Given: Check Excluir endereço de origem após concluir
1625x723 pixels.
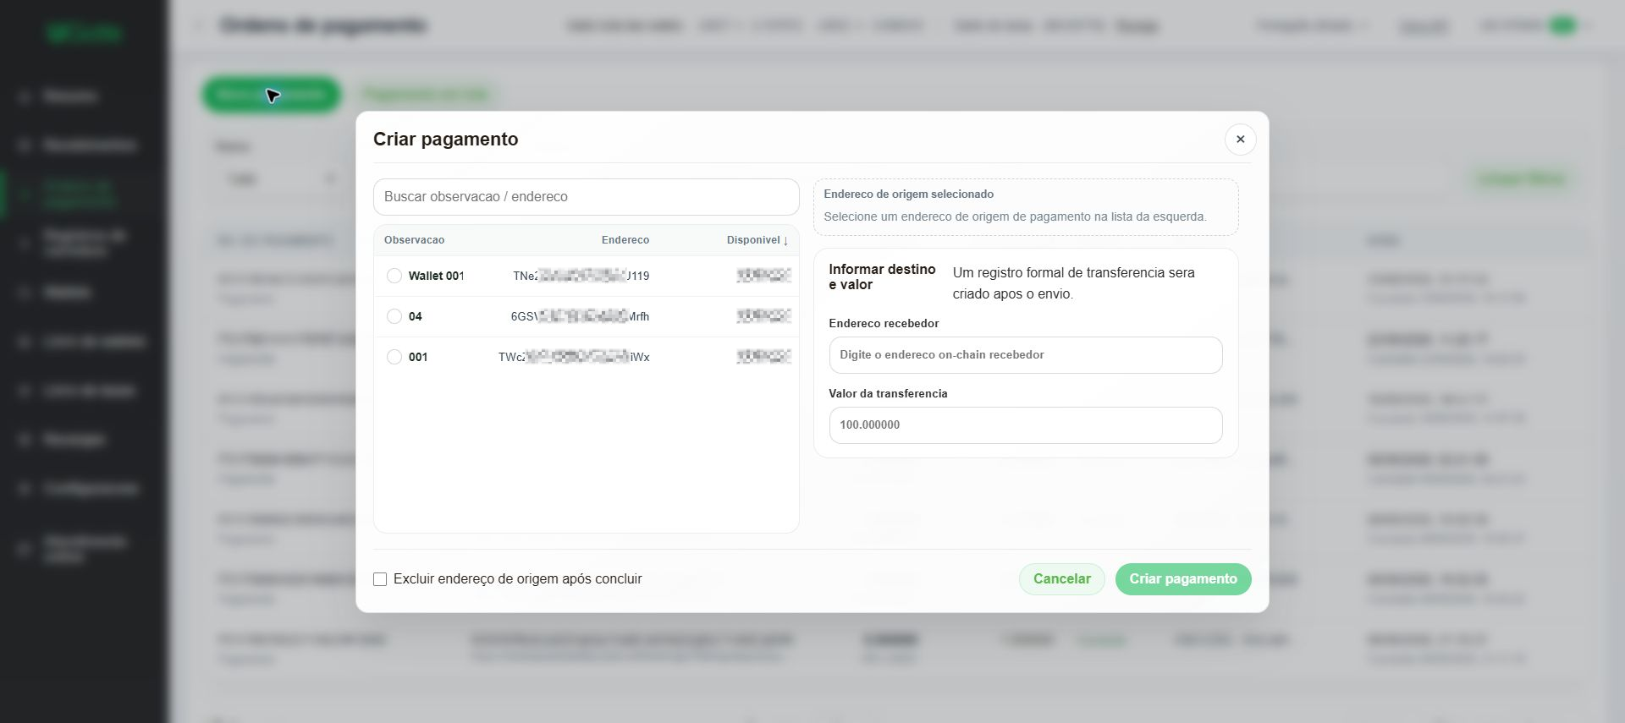Looking at the screenshot, I should (x=380, y=579).
